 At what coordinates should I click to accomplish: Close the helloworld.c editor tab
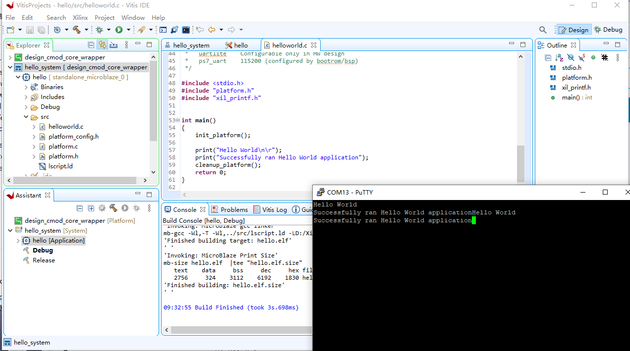[x=314, y=45]
